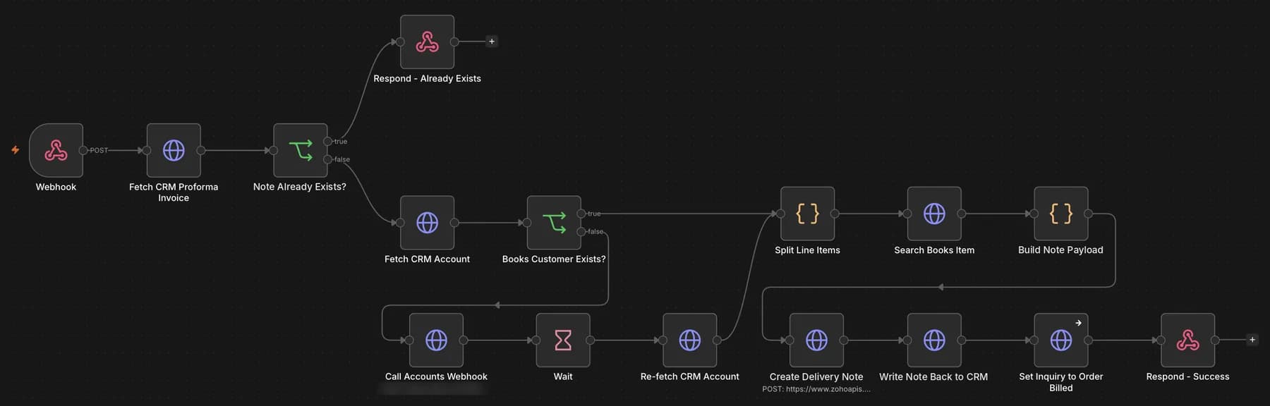Open the Wait hourglass node
The height and width of the screenshot is (406, 1270).
coord(563,340)
